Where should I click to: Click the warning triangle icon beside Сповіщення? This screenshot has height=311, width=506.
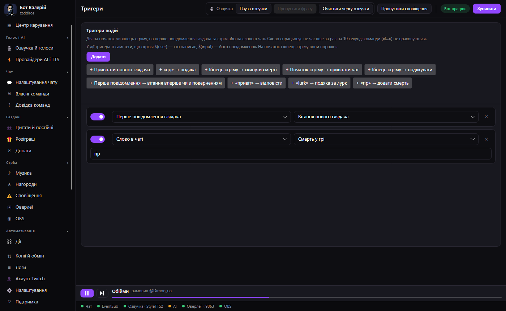pos(9,196)
